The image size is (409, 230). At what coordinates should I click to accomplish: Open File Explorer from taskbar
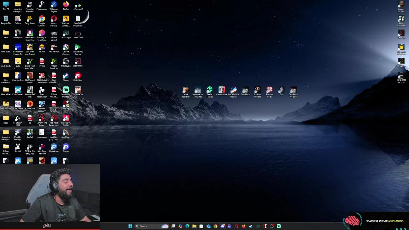(194, 226)
